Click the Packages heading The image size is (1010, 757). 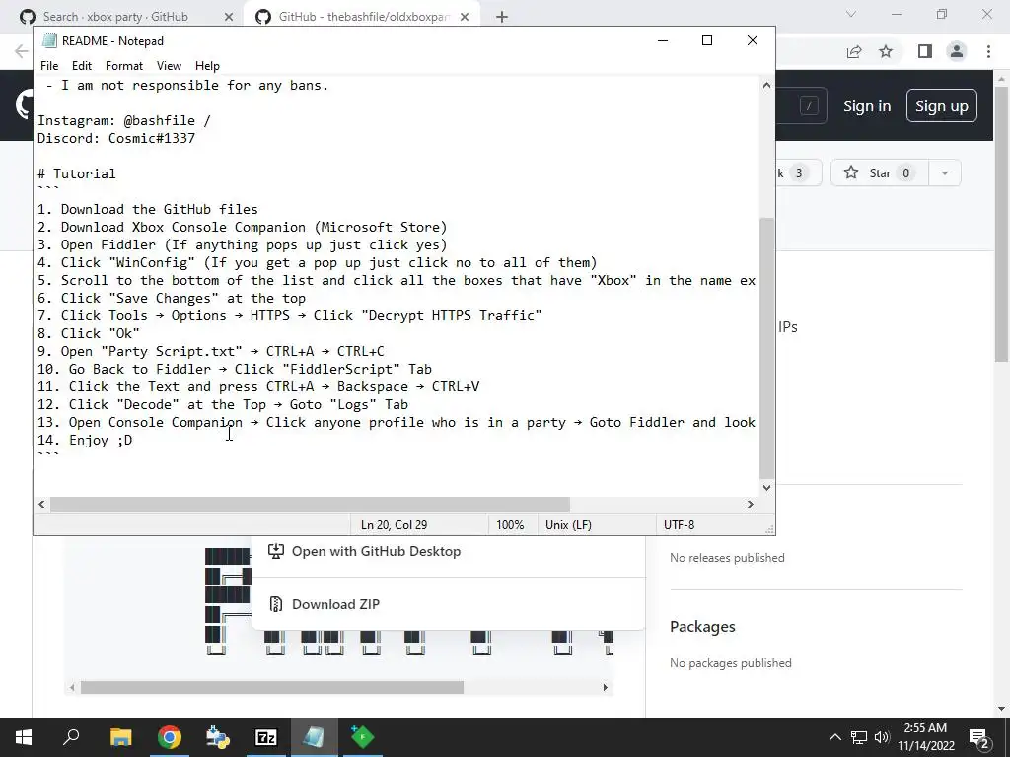coord(702,626)
